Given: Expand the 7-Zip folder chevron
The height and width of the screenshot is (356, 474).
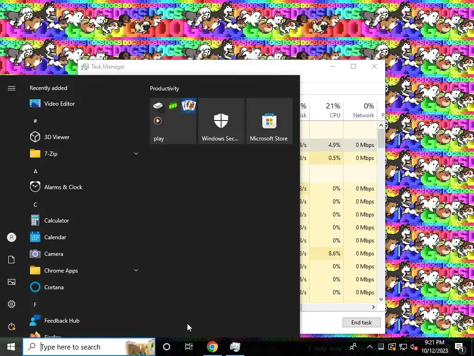Looking at the screenshot, I should click(x=136, y=153).
